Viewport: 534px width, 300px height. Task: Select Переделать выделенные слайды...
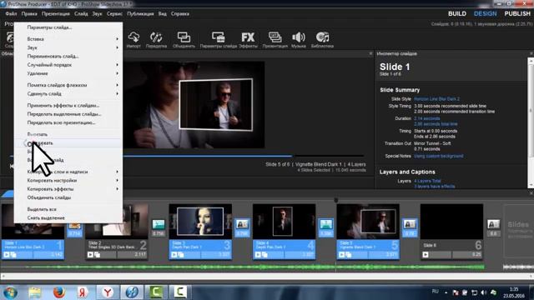(x=68, y=114)
